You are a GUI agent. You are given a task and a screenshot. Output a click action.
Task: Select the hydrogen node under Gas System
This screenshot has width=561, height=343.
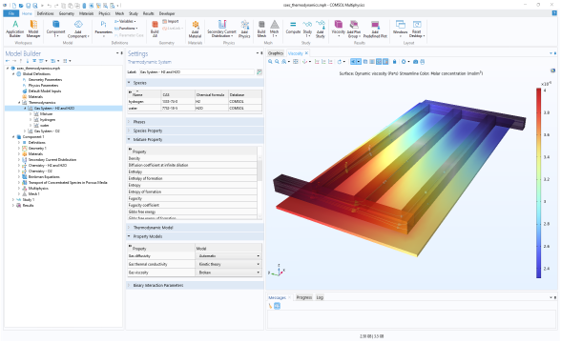coord(48,120)
